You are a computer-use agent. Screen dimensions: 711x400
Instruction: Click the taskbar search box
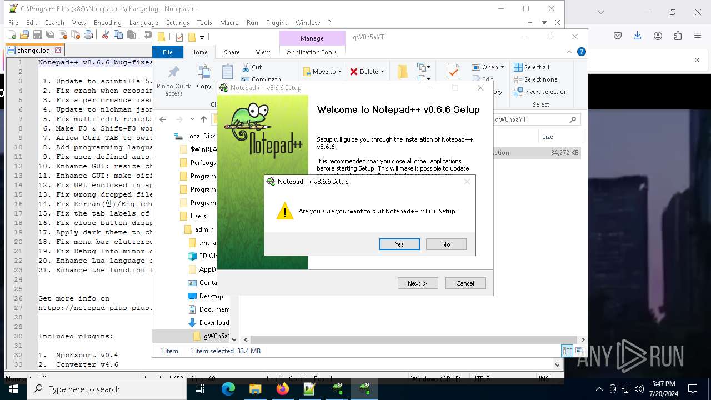(x=107, y=389)
